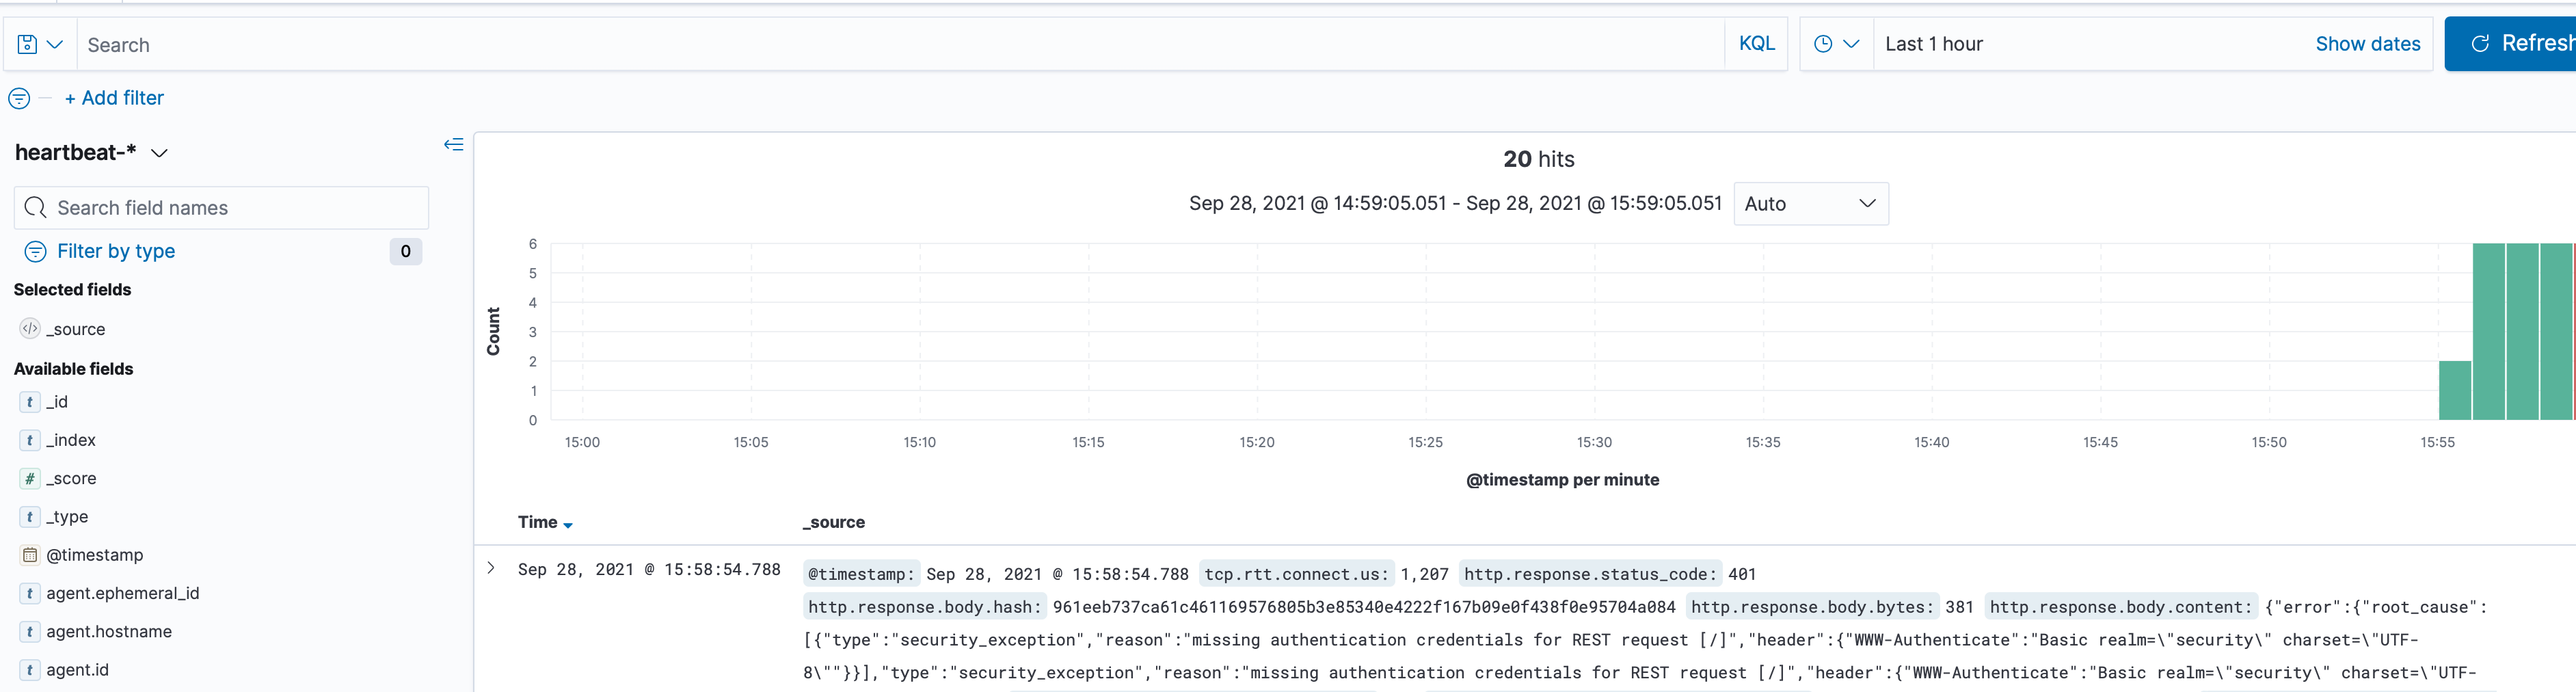2576x692 pixels.
Task: Click + Add filter
Action: [x=114, y=98]
